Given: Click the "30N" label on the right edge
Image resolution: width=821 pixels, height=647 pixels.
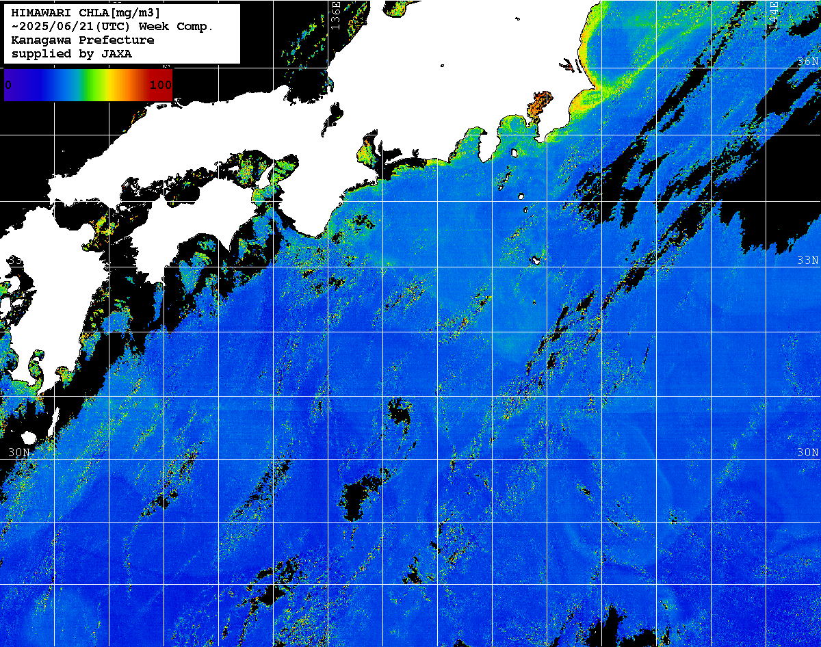Looking at the screenshot, I should point(808,453).
